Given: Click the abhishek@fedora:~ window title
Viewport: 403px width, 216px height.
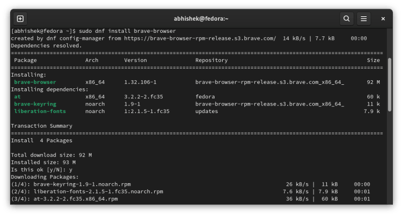Looking at the screenshot, I should pos(201,19).
